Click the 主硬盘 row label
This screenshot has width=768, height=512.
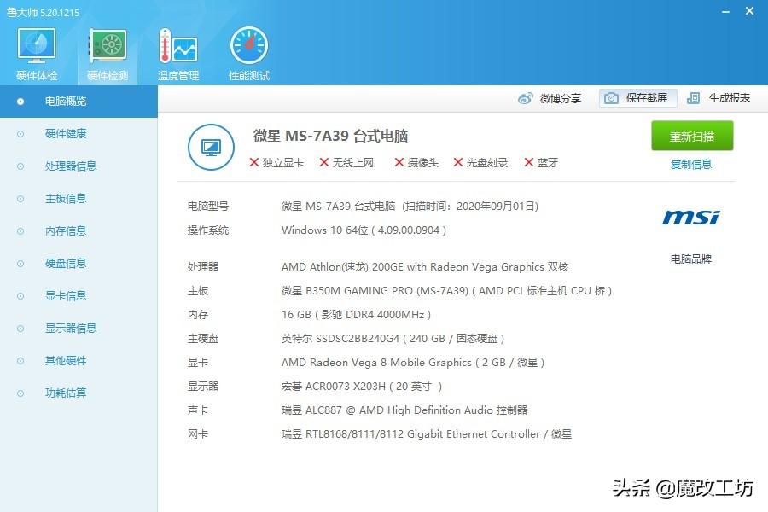pyautogui.click(x=203, y=339)
